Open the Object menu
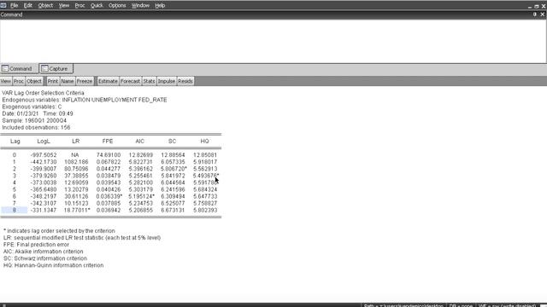The width and height of the screenshot is (547, 307). pos(45,6)
